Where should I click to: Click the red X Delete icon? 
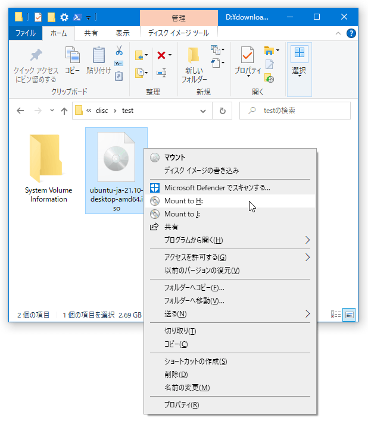click(x=161, y=55)
